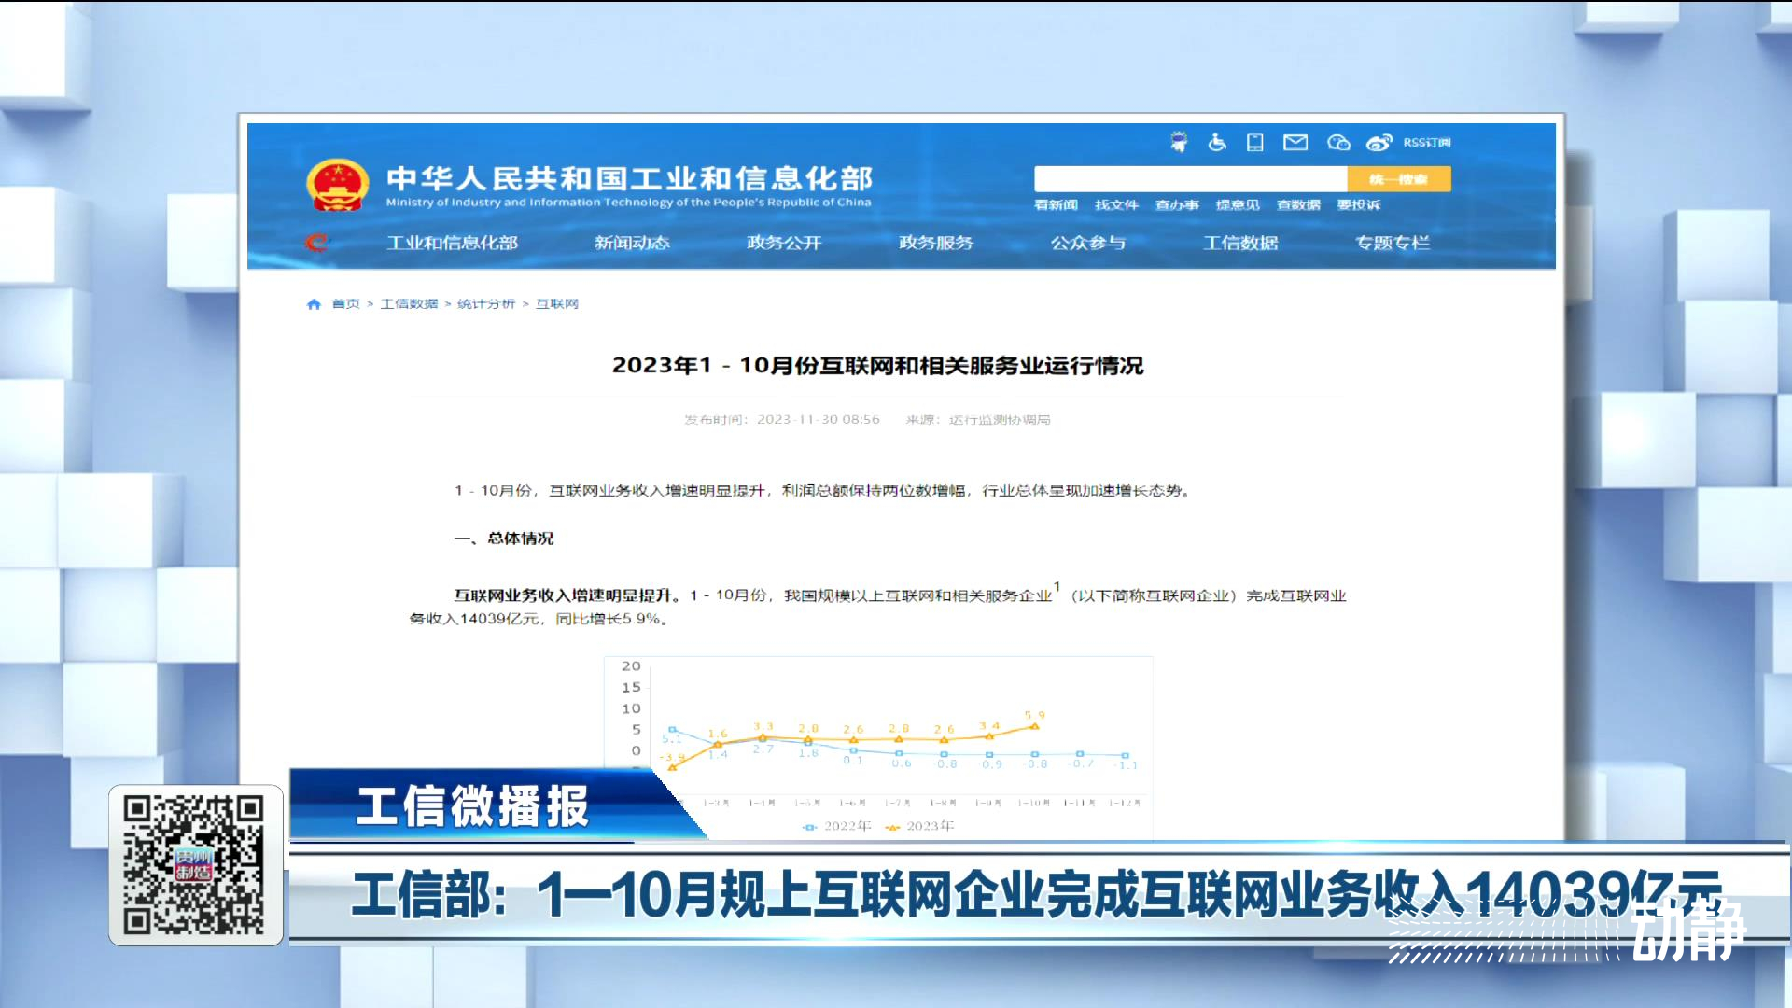Click 统计分析 in the breadcrumb
Image resolution: width=1792 pixels, height=1008 pixels.
pyautogui.click(x=486, y=304)
